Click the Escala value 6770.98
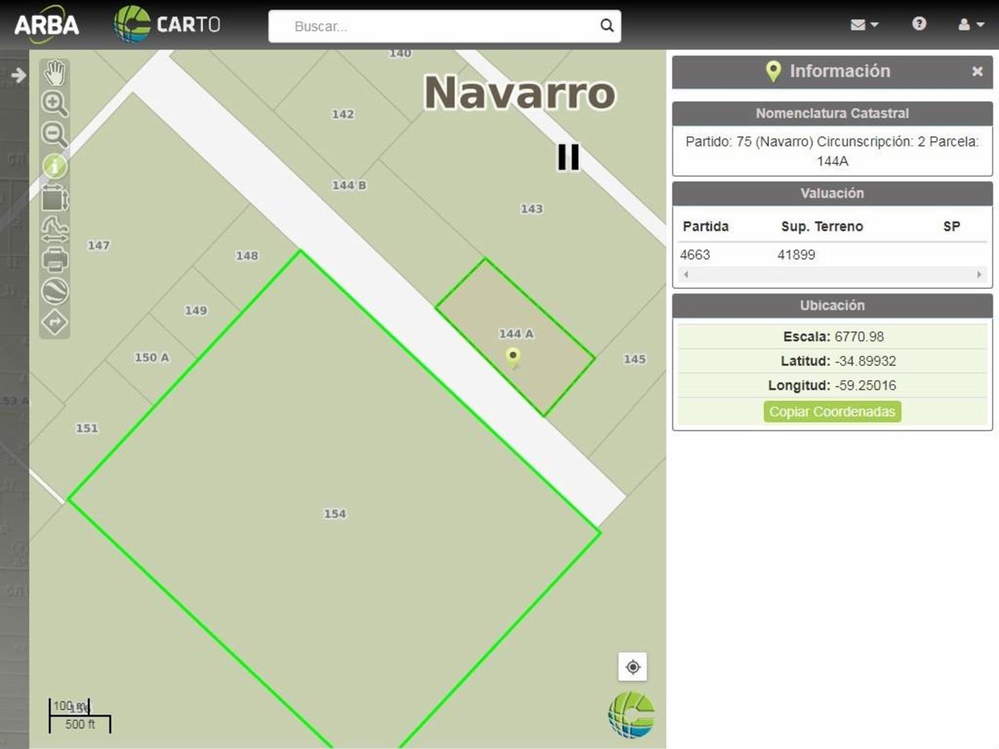The height and width of the screenshot is (749, 999). 859,336
